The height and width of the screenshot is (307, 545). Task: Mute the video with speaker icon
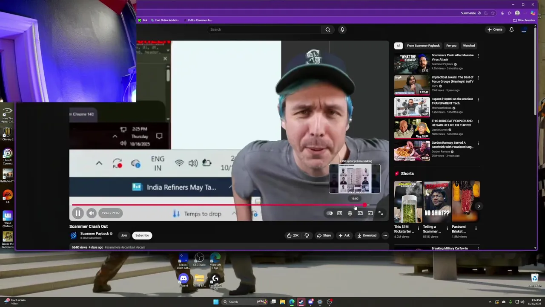coord(92,213)
